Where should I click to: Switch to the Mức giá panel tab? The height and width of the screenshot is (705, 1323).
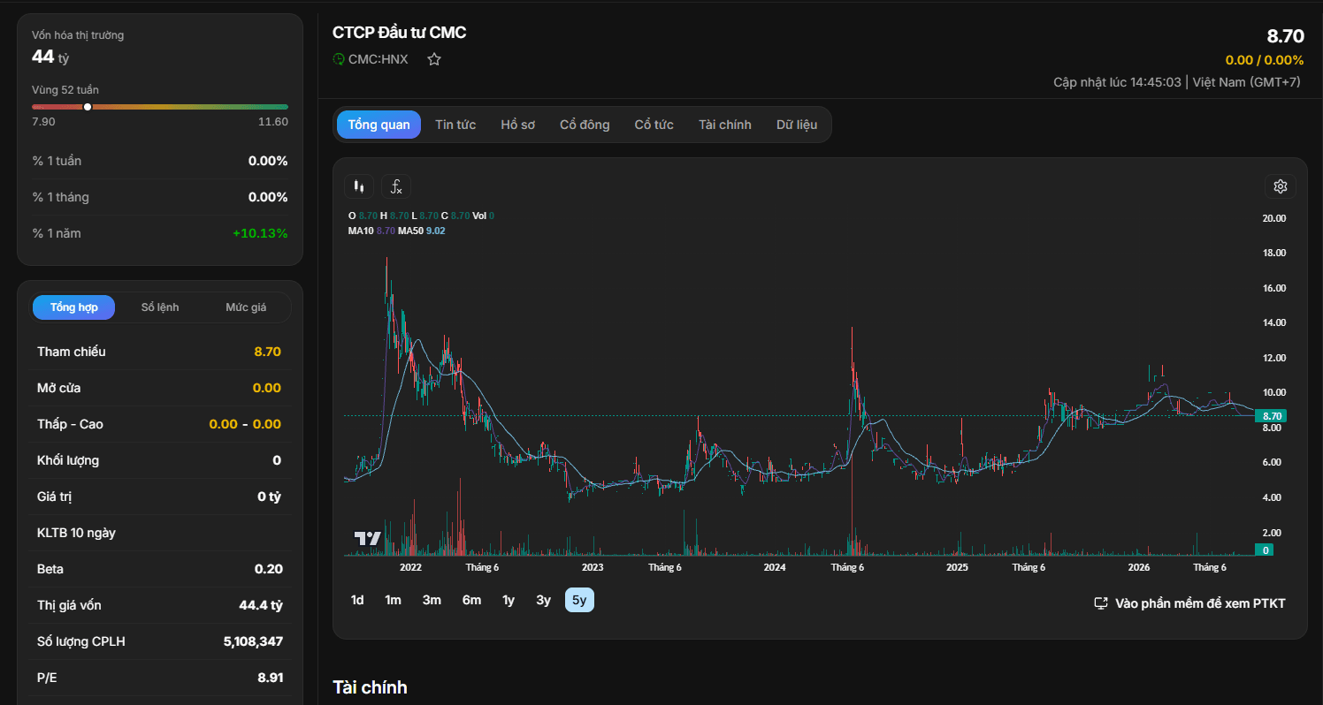tap(246, 307)
